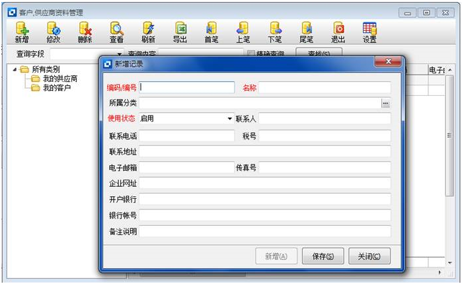Click the 新增 (Add) toolbar icon
464x286 pixels.
coord(22,32)
